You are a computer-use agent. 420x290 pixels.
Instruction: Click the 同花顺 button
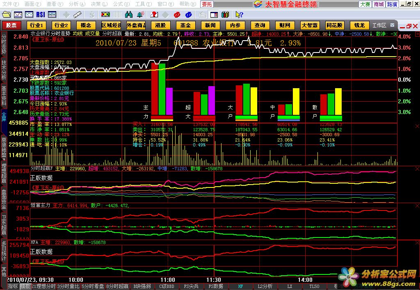coord(335,25)
